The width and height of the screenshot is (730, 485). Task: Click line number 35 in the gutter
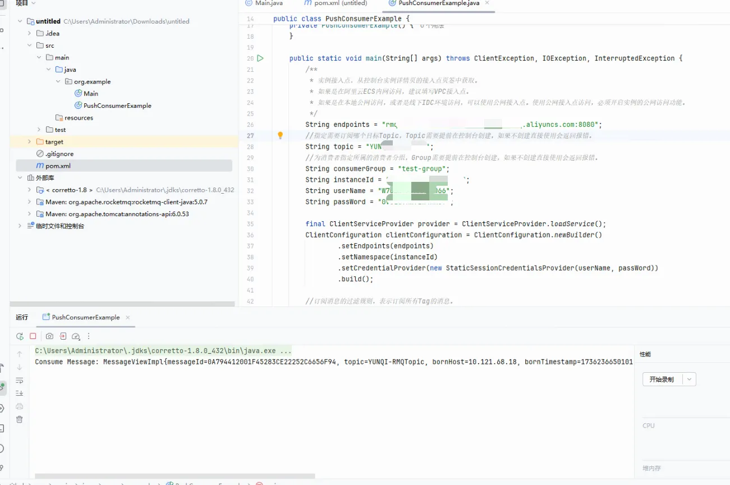click(x=250, y=224)
